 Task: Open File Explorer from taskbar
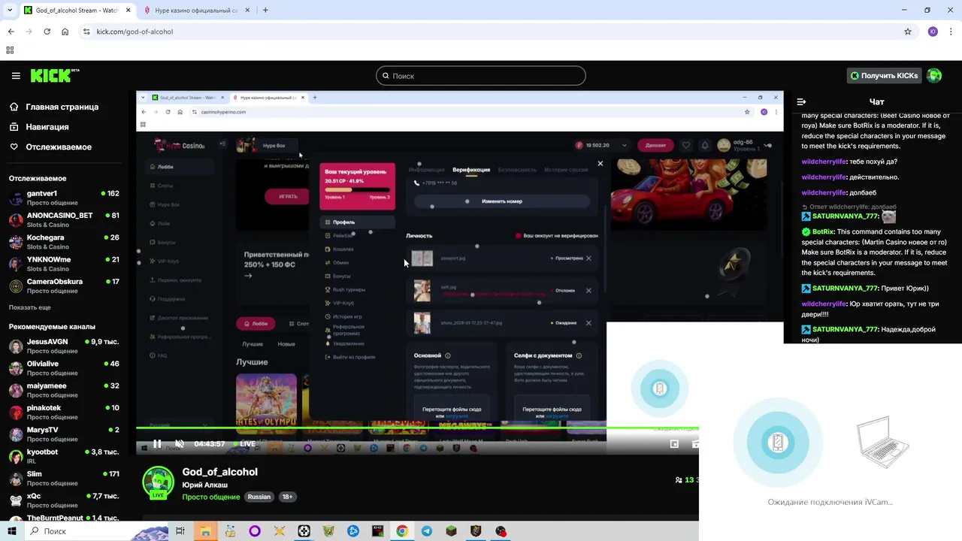pyautogui.click(x=205, y=531)
